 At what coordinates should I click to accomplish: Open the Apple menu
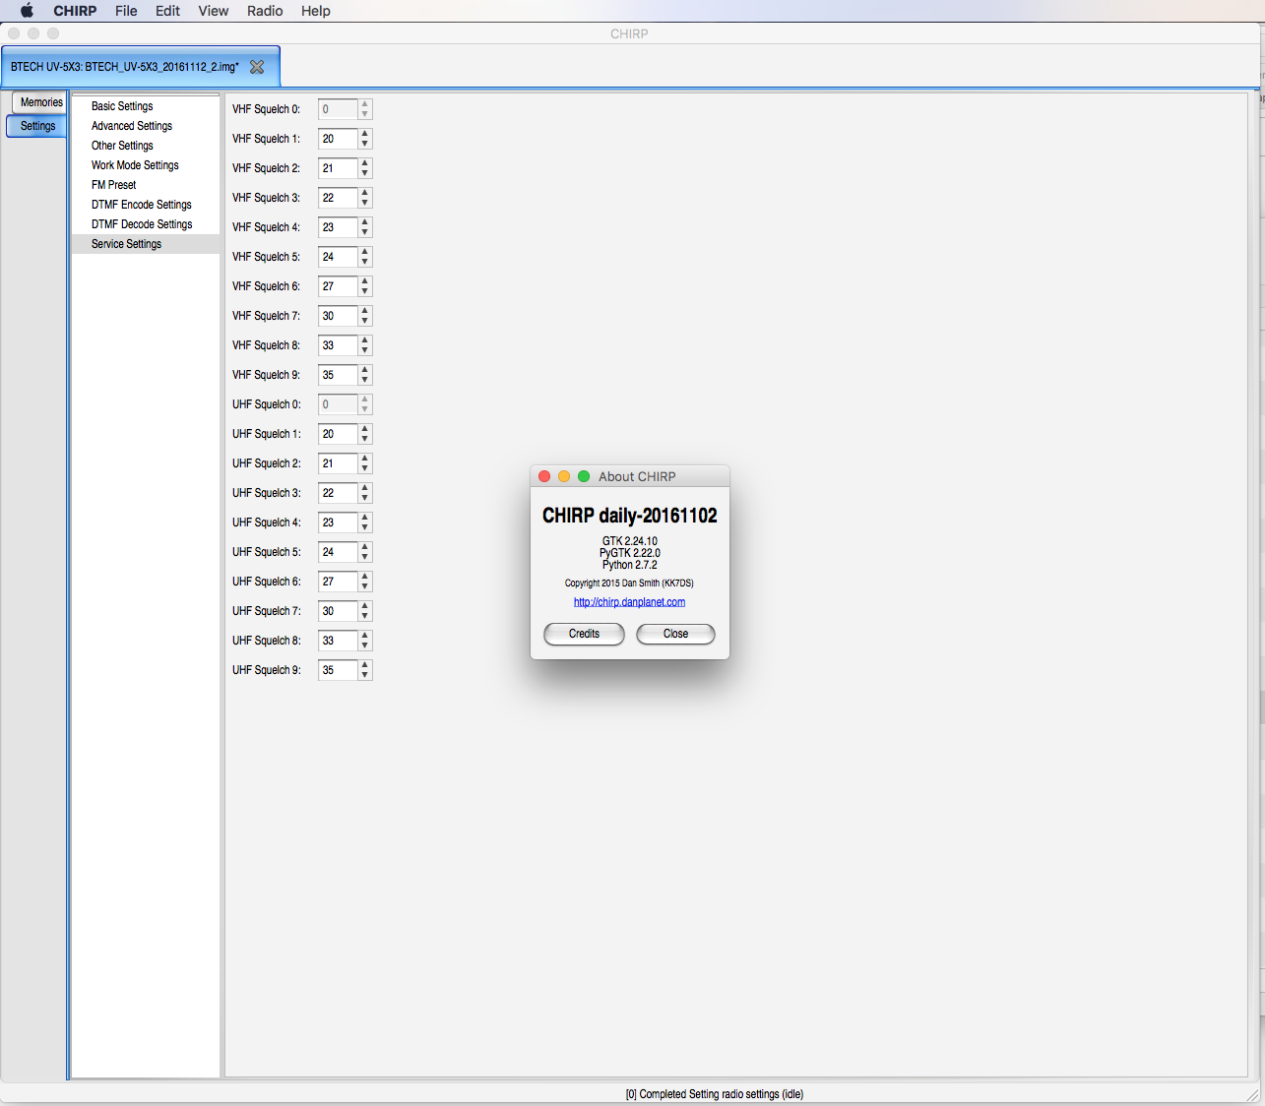27,11
